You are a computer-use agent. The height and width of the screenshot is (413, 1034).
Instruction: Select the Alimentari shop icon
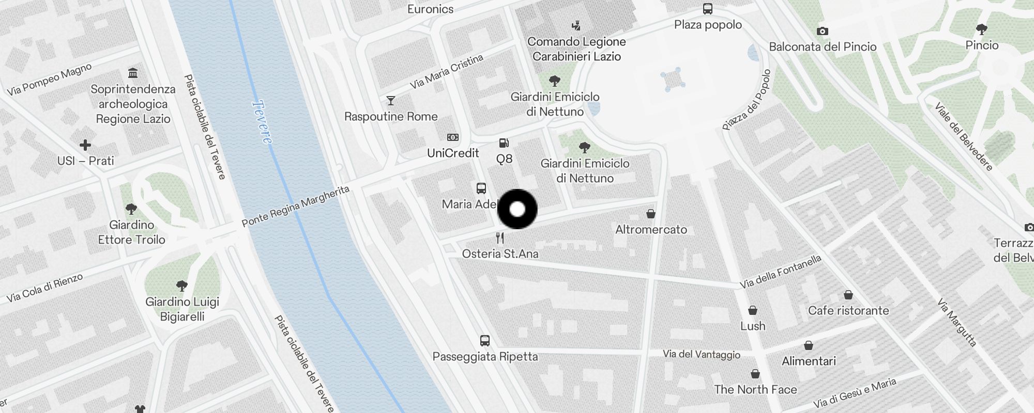(x=809, y=345)
